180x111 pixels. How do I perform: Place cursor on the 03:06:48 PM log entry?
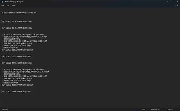pyautogui.click(x=17, y=92)
